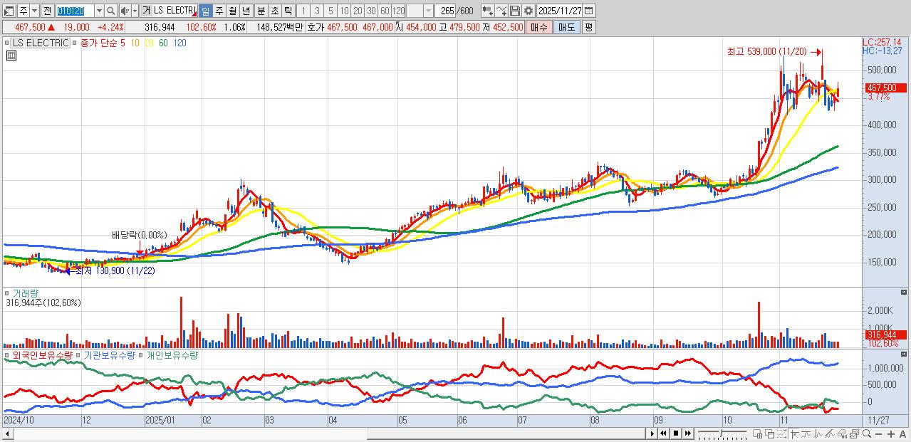The width and height of the screenshot is (911, 442).
Task: Select the 주 weekly chart tab
Action: 219,11
